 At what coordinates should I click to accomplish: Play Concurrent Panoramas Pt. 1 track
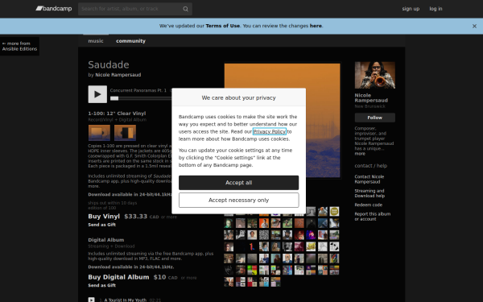(x=97, y=94)
